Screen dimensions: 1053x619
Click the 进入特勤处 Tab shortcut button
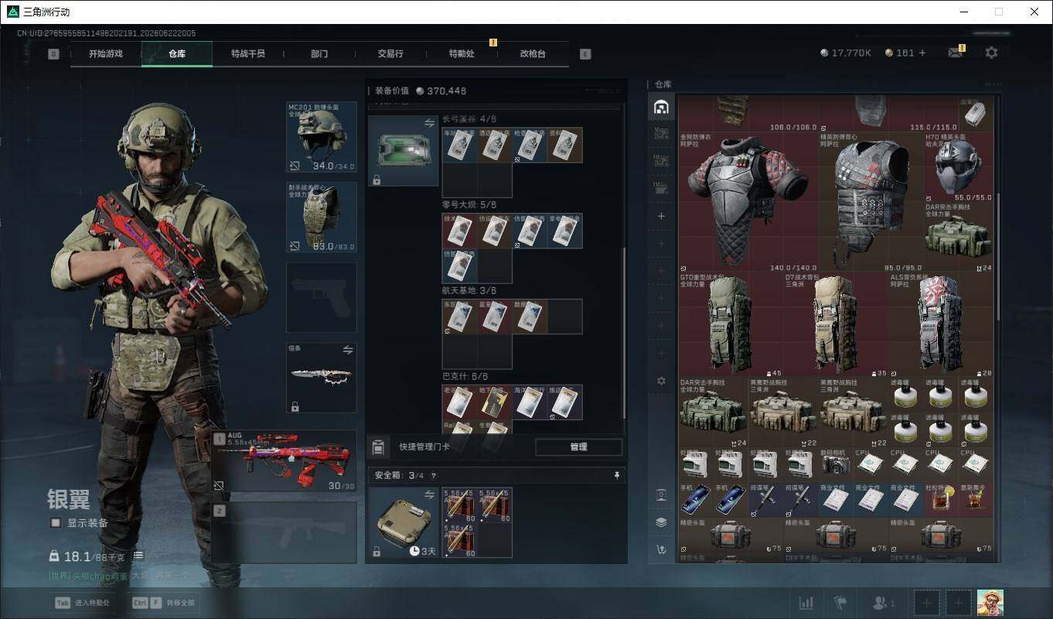coord(83,603)
